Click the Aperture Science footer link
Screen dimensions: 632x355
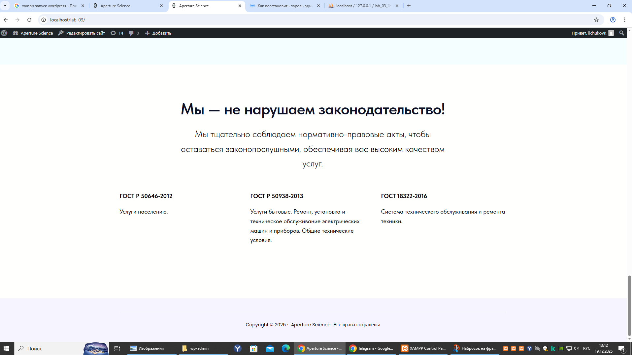310,325
